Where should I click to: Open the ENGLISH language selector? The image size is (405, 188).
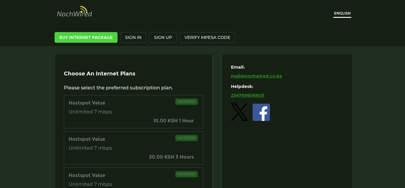point(342,13)
